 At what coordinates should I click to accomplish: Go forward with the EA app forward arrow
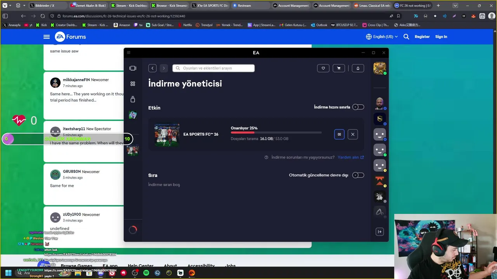click(164, 68)
